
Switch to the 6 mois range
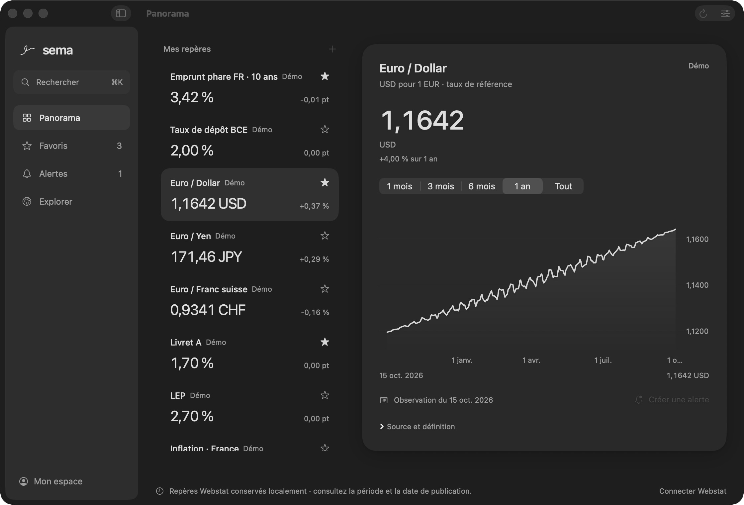[482, 186]
